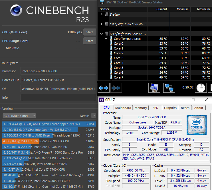Collapse the Core Temperatures tree node
The image size is (212, 190).
point(106,39)
